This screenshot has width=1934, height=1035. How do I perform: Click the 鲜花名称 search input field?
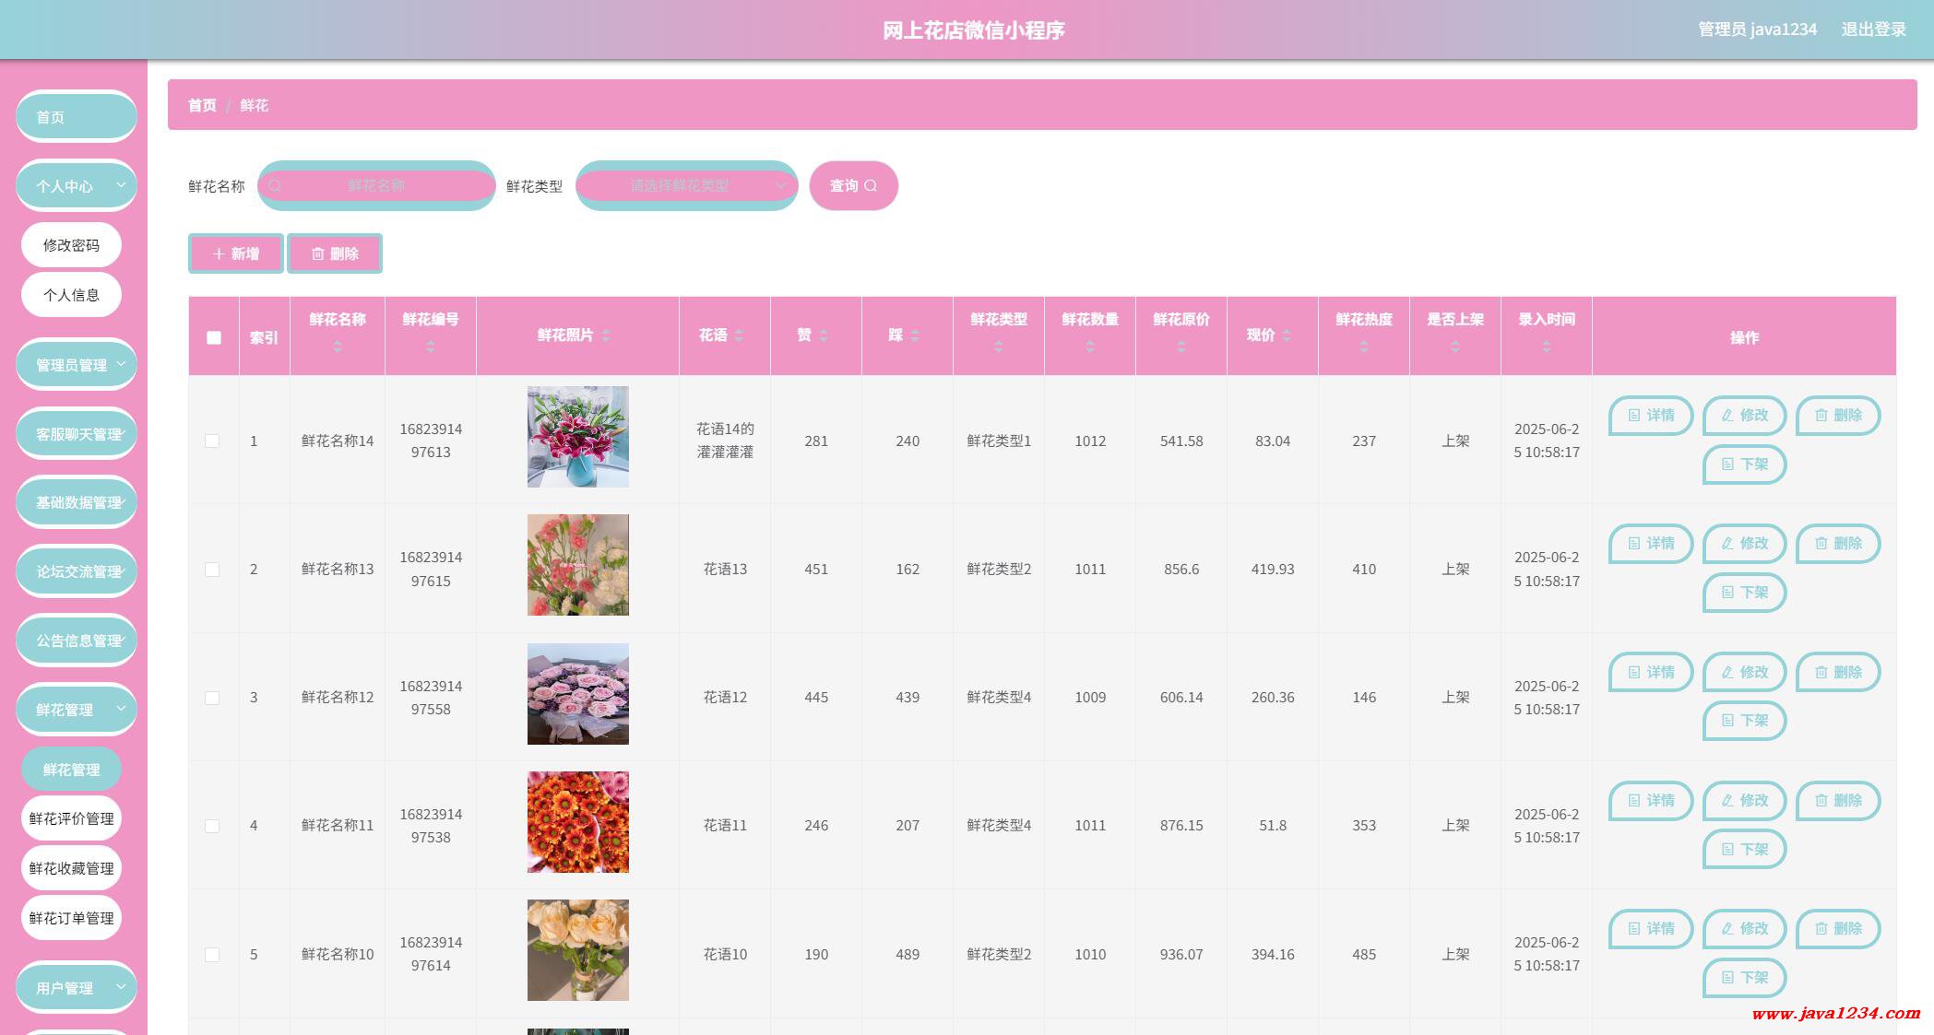376,185
